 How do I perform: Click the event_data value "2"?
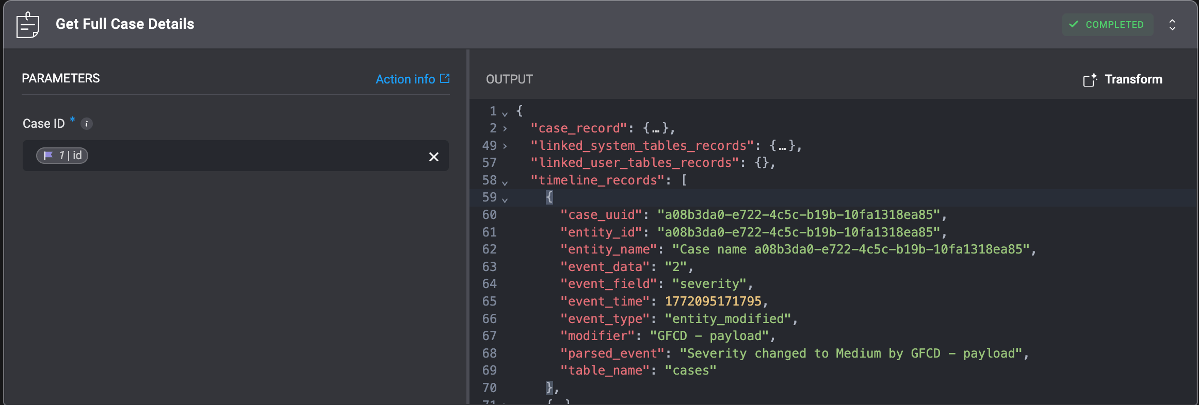[x=676, y=267]
